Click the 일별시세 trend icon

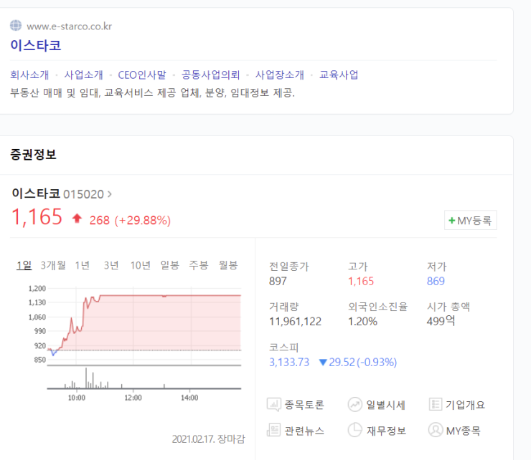click(x=354, y=405)
